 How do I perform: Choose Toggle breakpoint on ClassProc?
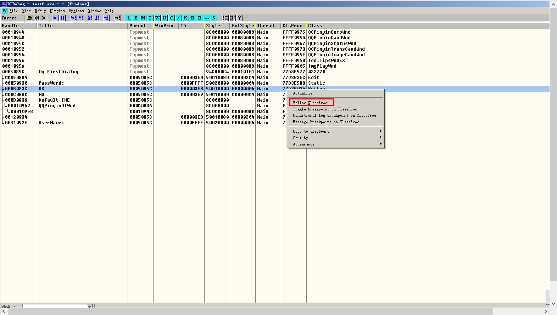[335, 109]
